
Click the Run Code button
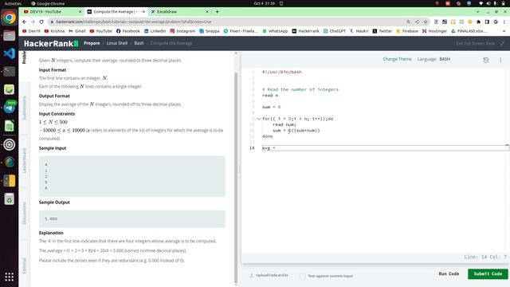tap(449, 274)
